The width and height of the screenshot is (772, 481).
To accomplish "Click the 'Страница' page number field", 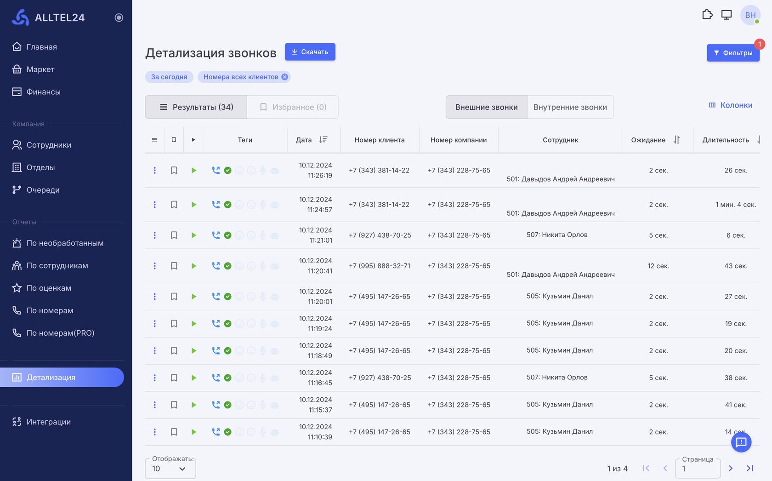I will pyautogui.click(x=697, y=469).
